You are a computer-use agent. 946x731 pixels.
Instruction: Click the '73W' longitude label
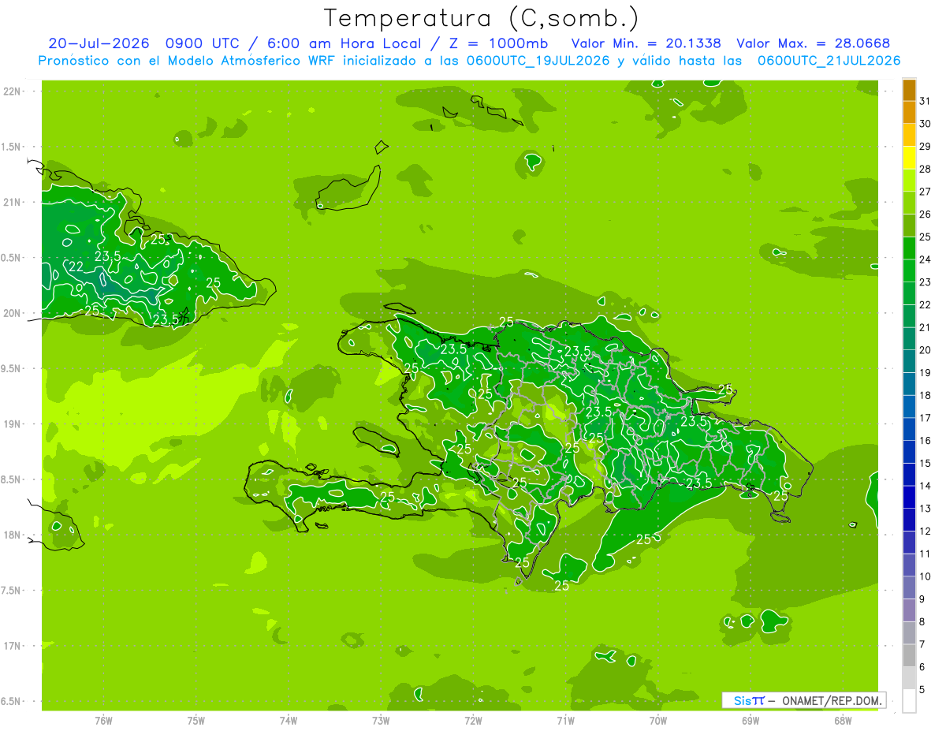tap(381, 721)
